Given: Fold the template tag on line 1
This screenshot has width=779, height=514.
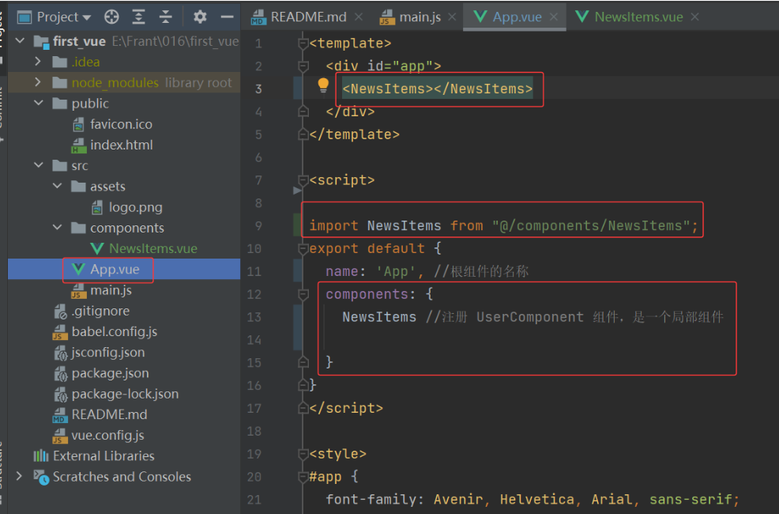Looking at the screenshot, I should [303, 43].
